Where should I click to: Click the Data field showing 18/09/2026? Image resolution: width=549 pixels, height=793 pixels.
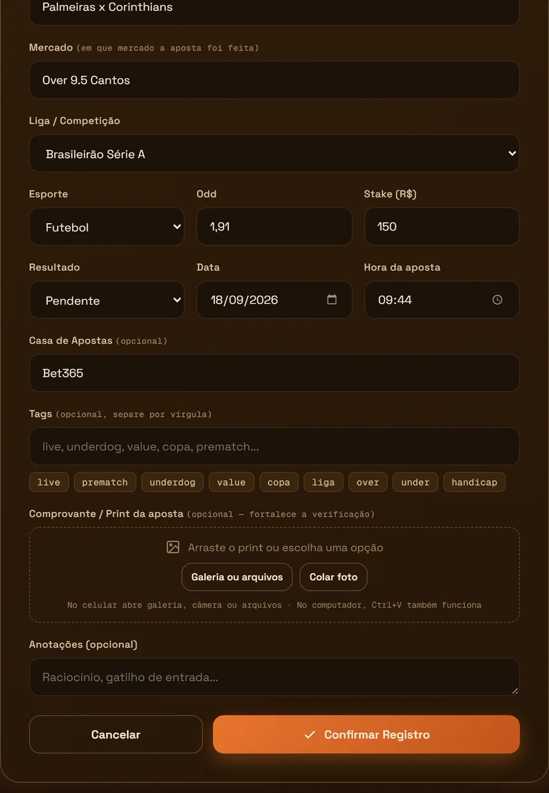click(x=274, y=300)
